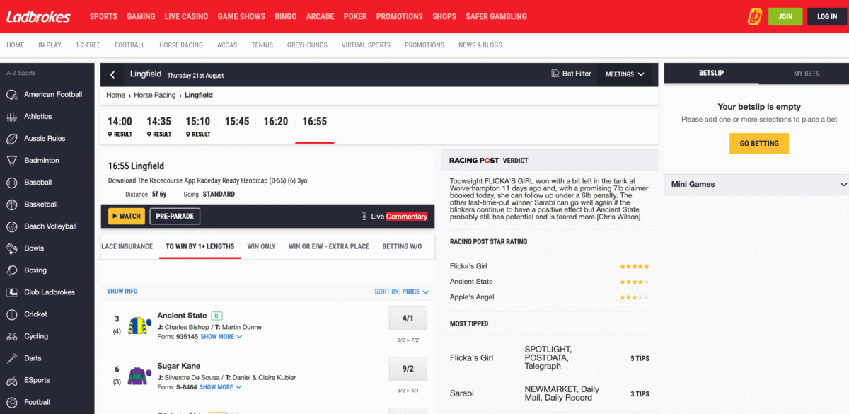
Task: Click Sugar Kane jockey silk
Action: click(x=139, y=376)
